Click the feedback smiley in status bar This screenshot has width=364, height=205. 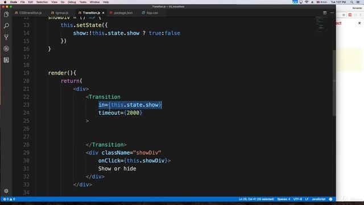point(331,199)
